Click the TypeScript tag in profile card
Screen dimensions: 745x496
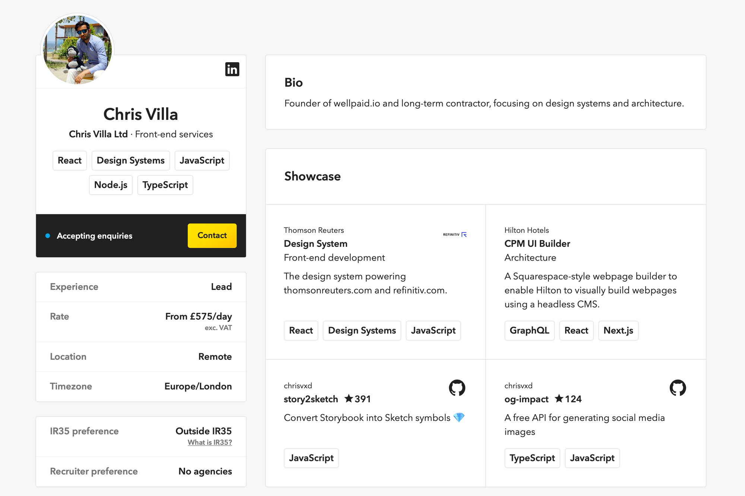(x=165, y=185)
